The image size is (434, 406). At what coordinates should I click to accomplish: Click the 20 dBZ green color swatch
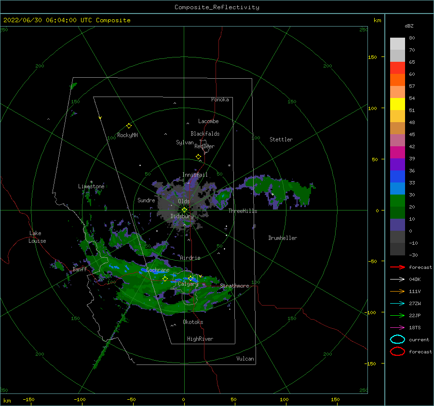pos(397,201)
